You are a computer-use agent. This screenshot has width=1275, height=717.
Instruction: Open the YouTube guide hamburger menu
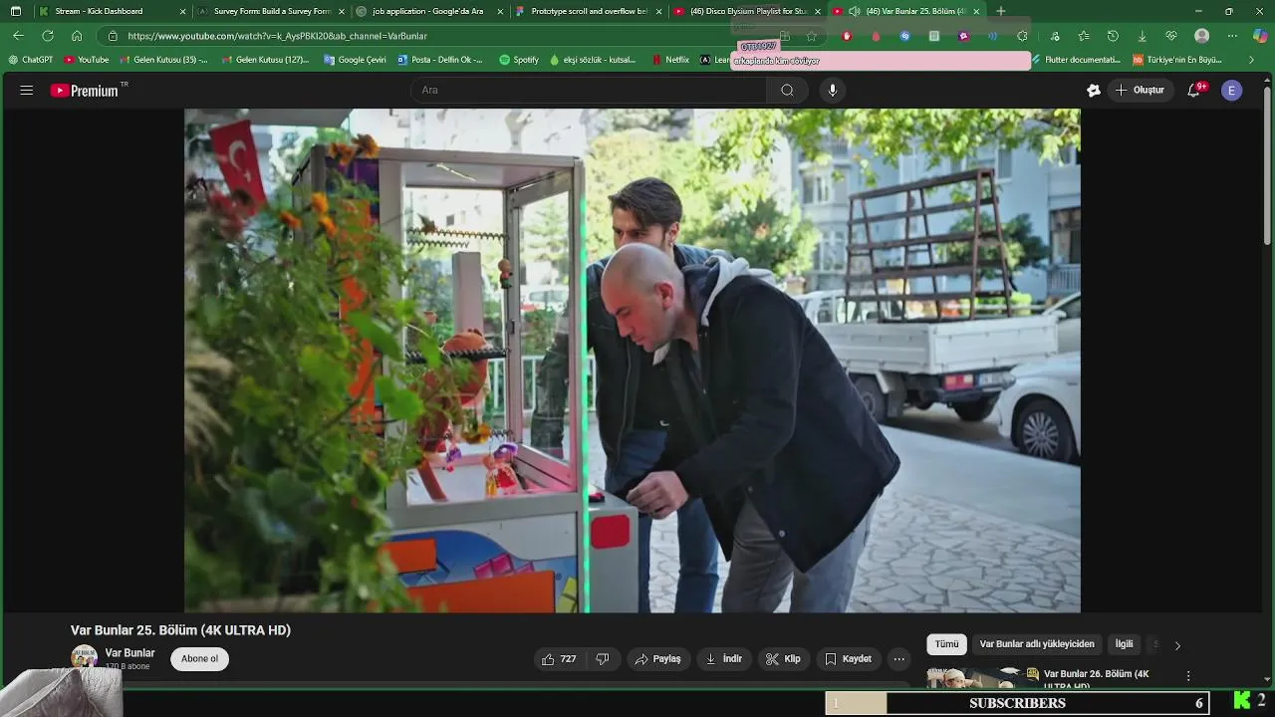(27, 91)
